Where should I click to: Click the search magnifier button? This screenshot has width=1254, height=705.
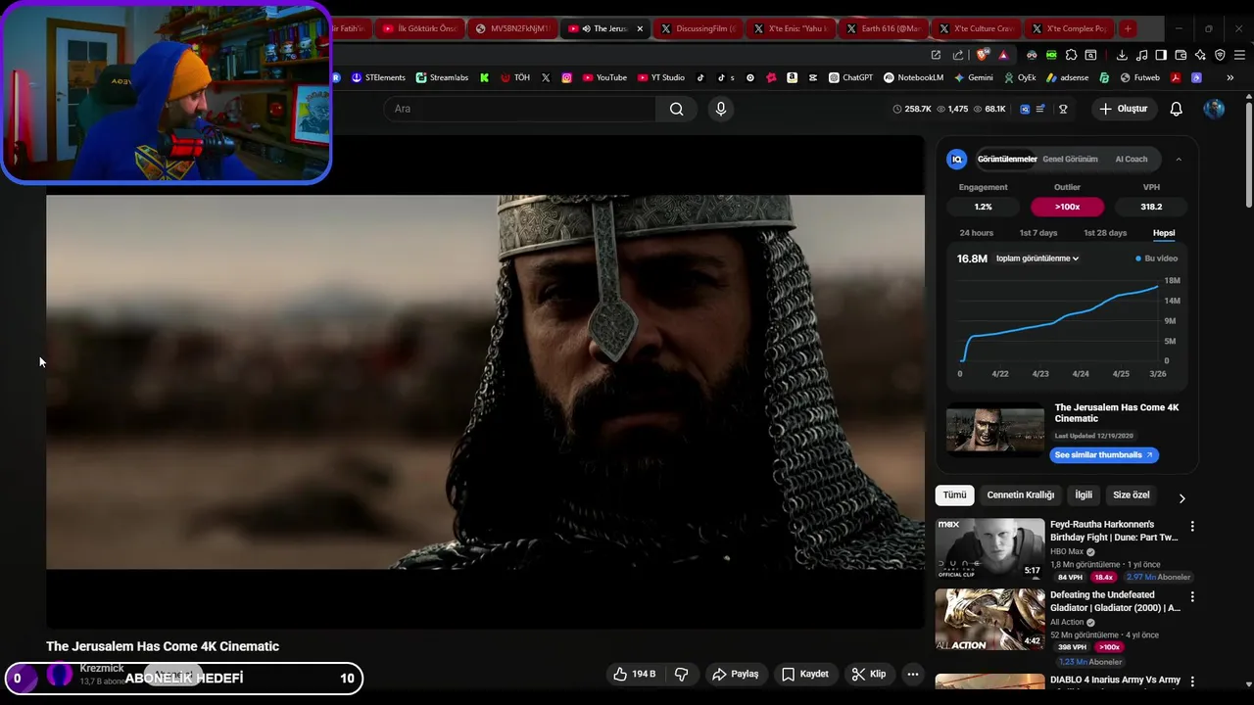tap(676, 109)
